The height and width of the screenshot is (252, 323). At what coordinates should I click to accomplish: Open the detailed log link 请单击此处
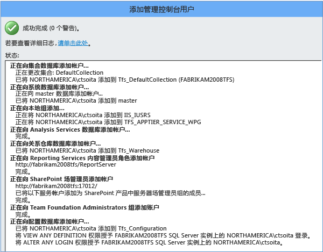pyautogui.click(x=73, y=43)
